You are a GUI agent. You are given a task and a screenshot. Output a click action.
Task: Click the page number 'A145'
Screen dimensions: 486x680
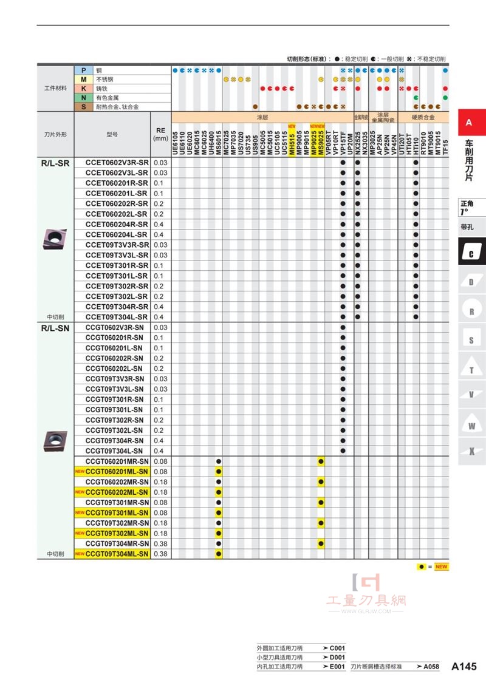pos(464,667)
